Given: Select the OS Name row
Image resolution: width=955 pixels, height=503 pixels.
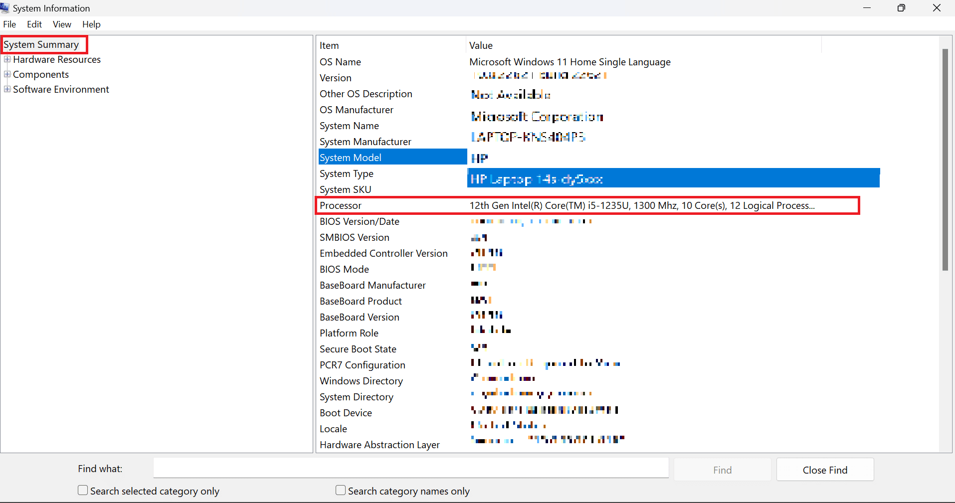Looking at the screenshot, I should click(x=598, y=62).
